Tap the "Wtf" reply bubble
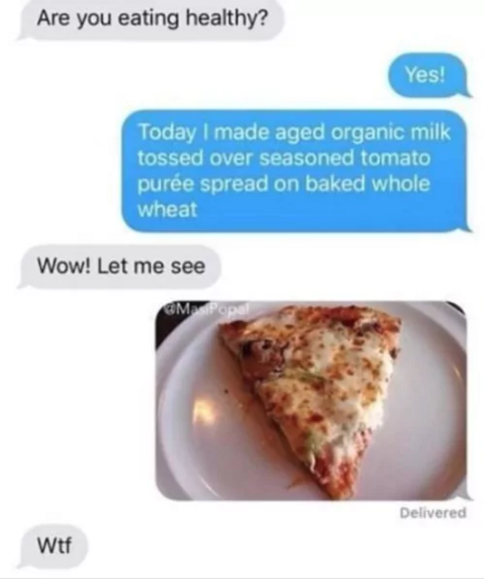484x579 pixels. point(53,546)
